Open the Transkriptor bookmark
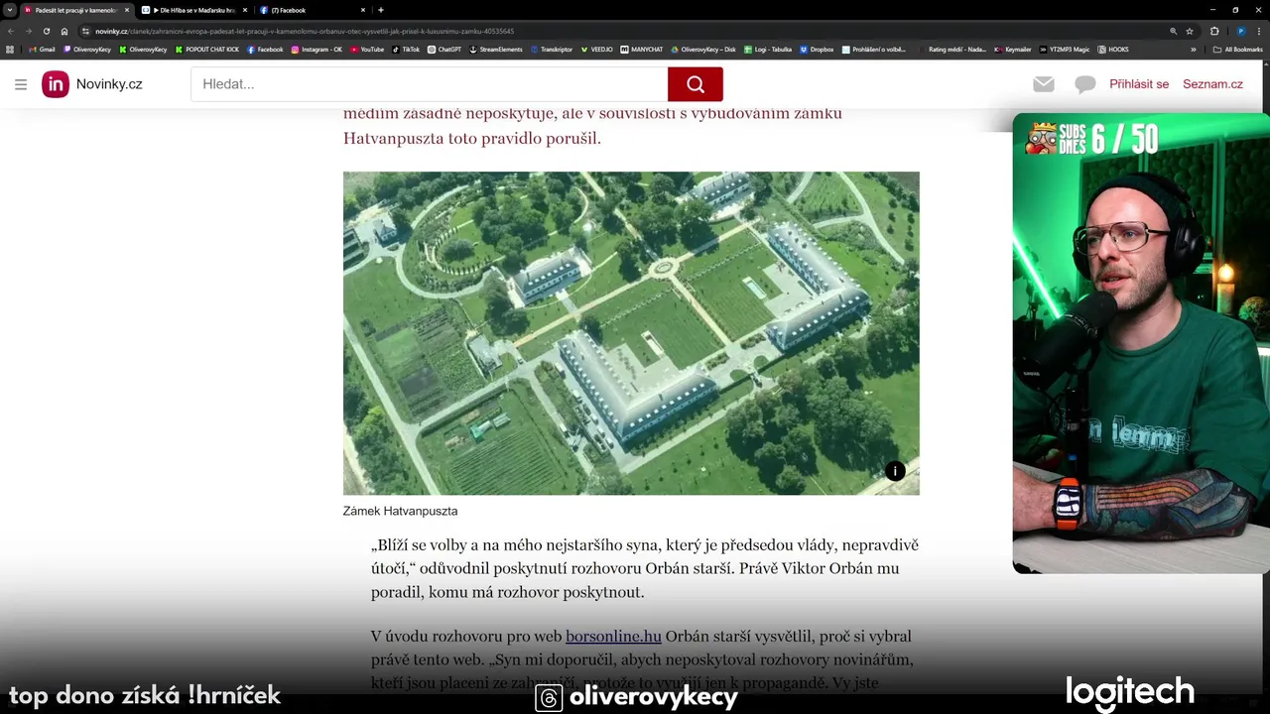Image resolution: width=1270 pixels, height=714 pixels. pos(551,49)
